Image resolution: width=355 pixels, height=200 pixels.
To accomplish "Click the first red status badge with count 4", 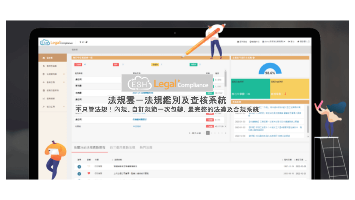I will point(78,64).
